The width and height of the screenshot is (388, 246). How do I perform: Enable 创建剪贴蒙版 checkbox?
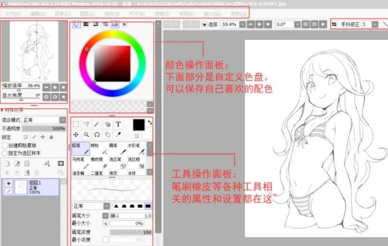coord(5,145)
